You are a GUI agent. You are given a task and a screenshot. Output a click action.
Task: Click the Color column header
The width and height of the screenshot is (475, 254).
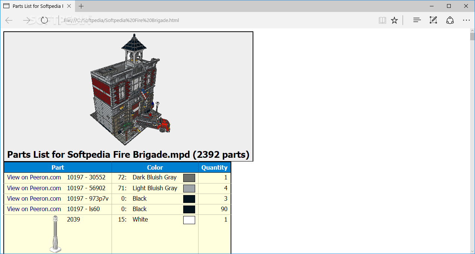[155, 167]
